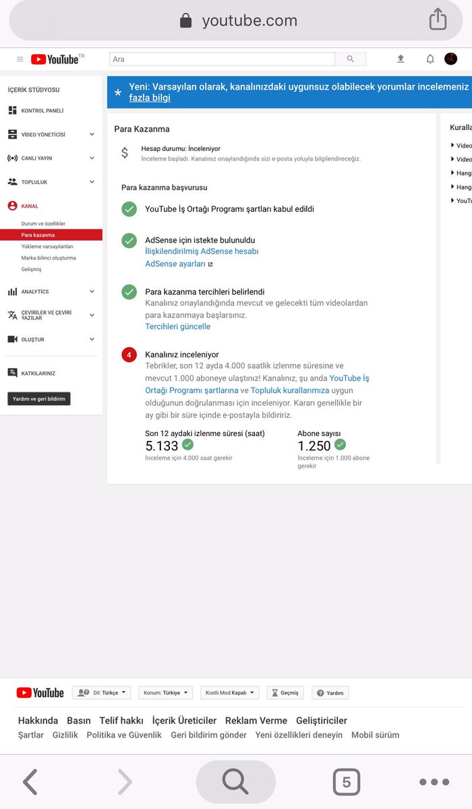Click the Telif hakkı footer link
The width and height of the screenshot is (472, 809).
(x=121, y=721)
